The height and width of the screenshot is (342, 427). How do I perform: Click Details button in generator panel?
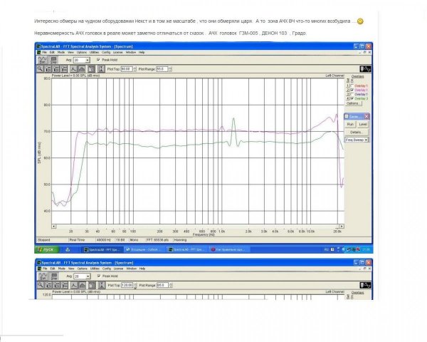356,132
